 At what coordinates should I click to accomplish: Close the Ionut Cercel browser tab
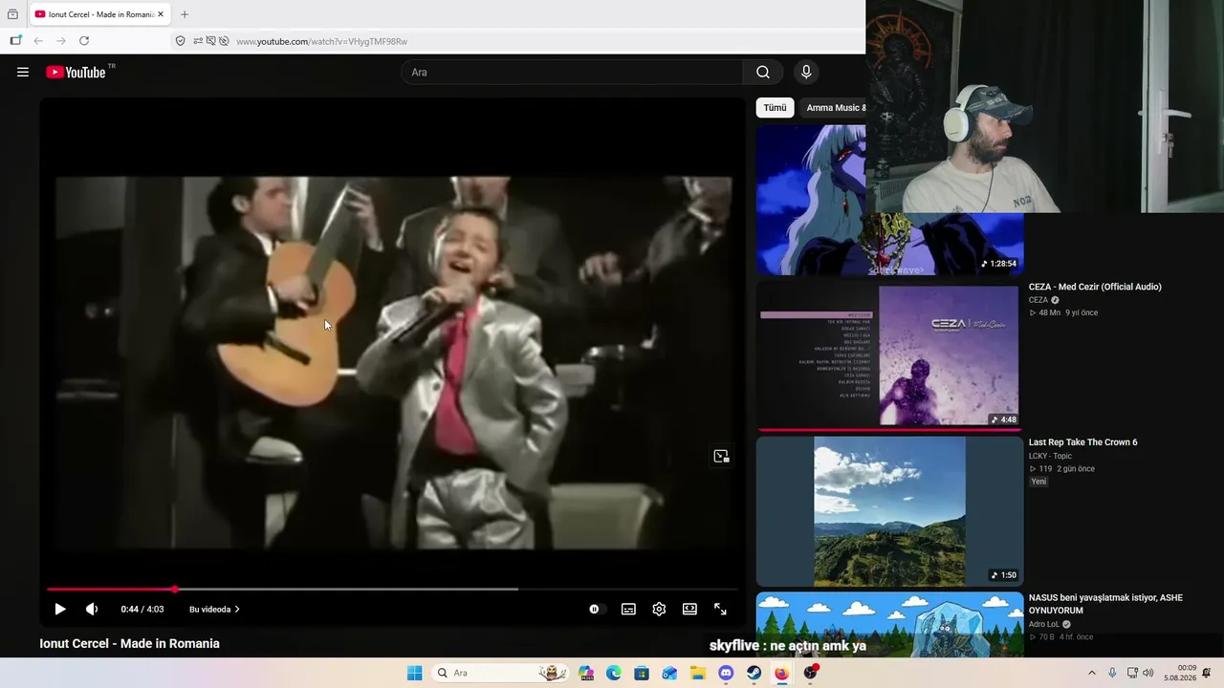pos(161,14)
